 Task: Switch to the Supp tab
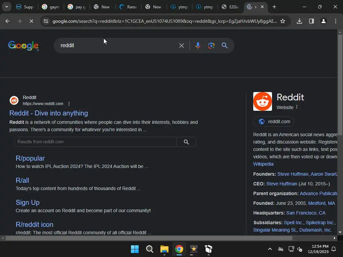(x=25, y=7)
